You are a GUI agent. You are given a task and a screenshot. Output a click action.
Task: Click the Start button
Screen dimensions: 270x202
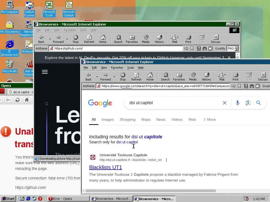(8, 199)
